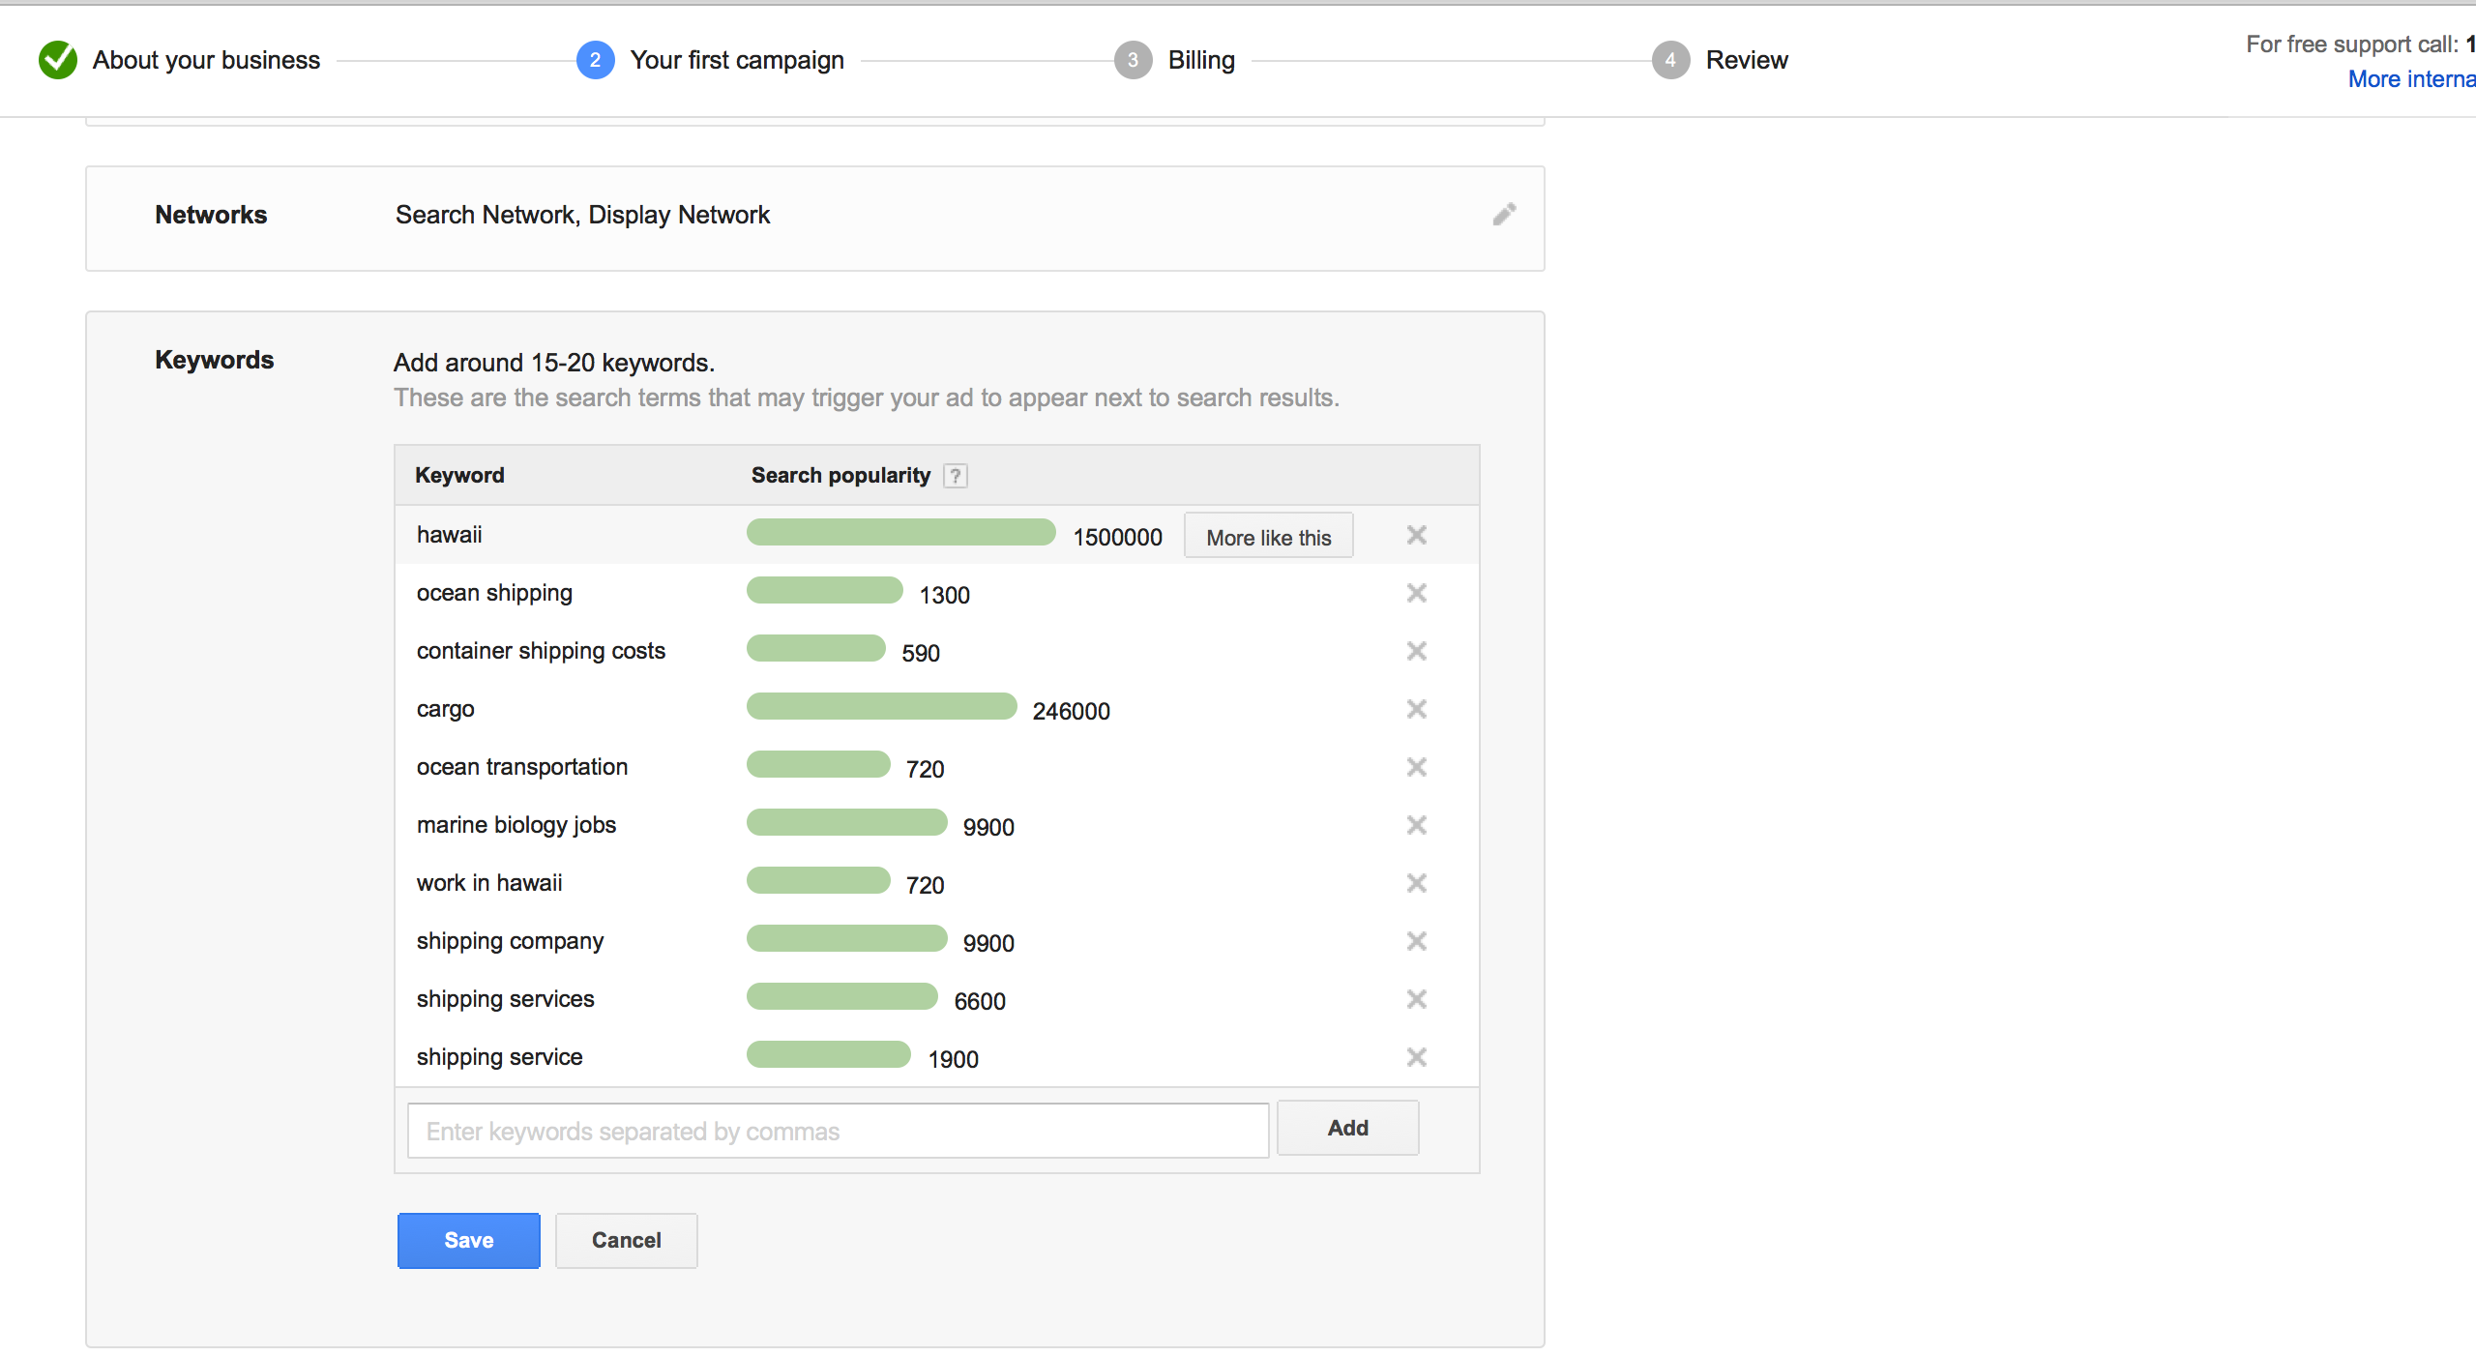
Task: Focus the keywords input field
Action: click(838, 1131)
